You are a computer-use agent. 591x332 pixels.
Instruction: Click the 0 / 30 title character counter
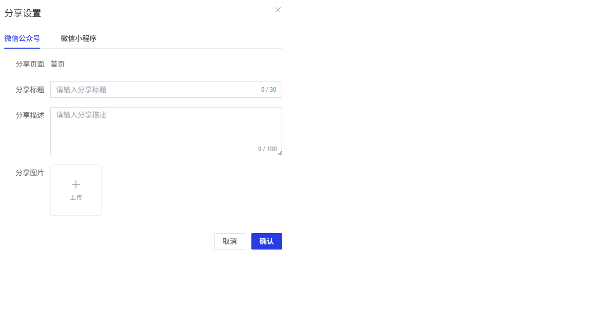[x=268, y=90]
